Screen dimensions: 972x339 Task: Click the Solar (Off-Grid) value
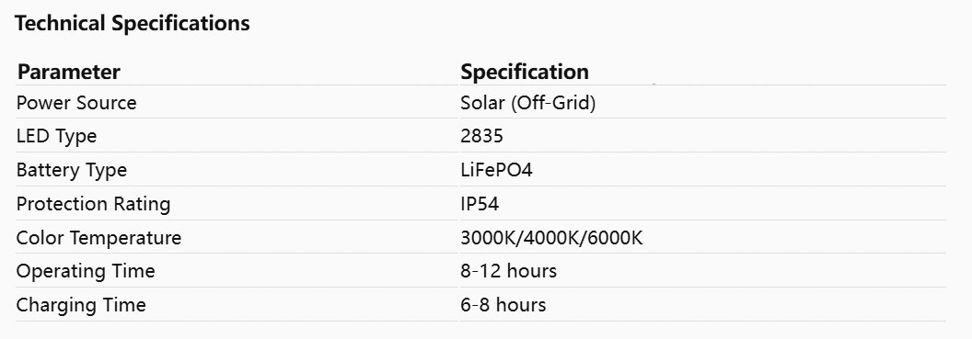[528, 103]
